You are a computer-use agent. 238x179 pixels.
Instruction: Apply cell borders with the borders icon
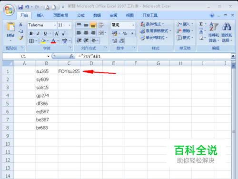click(x=31, y=41)
